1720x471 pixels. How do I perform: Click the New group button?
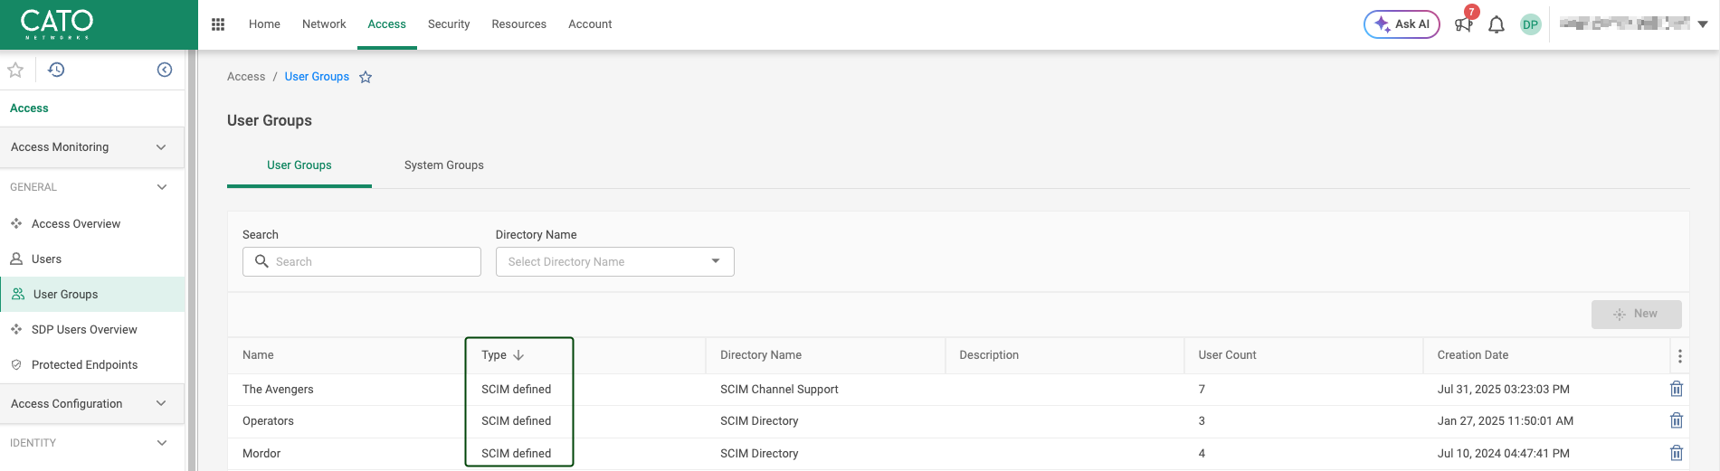(1637, 314)
